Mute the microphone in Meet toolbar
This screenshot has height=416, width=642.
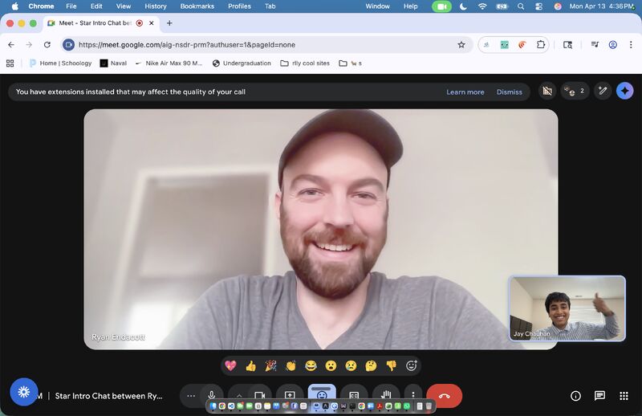(x=212, y=395)
